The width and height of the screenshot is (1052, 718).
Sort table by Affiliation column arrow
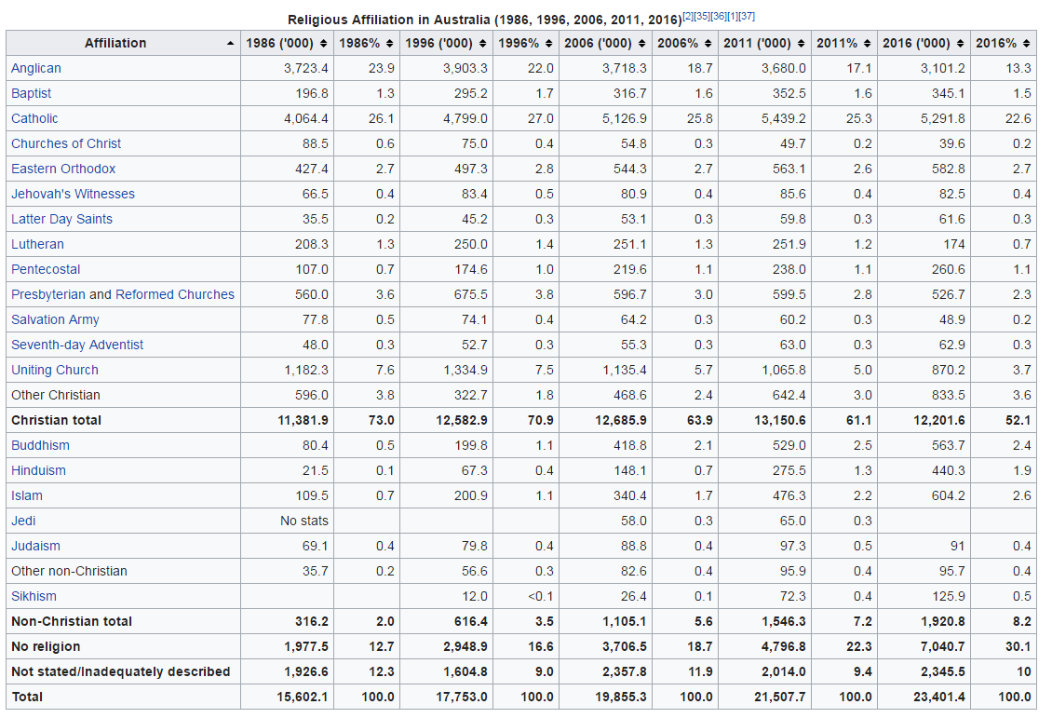tap(230, 44)
